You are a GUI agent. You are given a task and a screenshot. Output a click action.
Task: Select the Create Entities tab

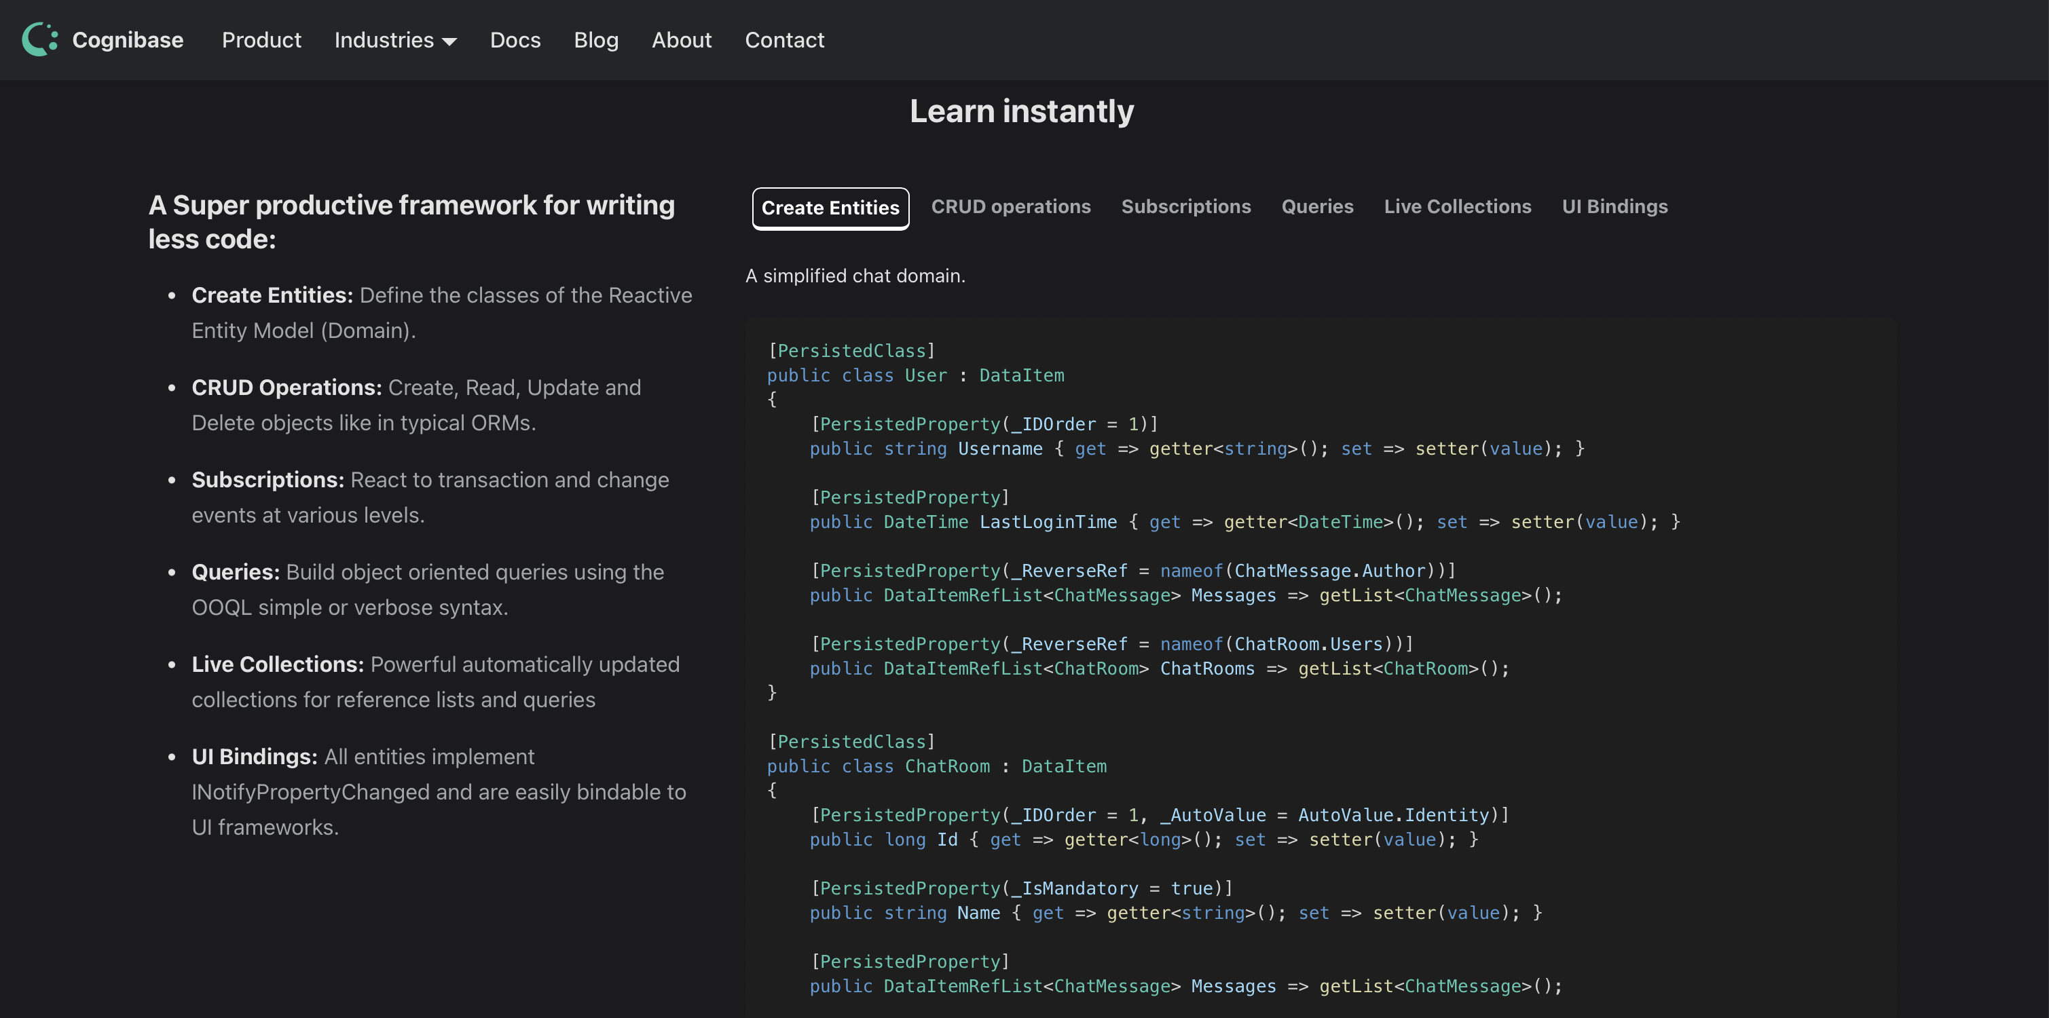[830, 208]
